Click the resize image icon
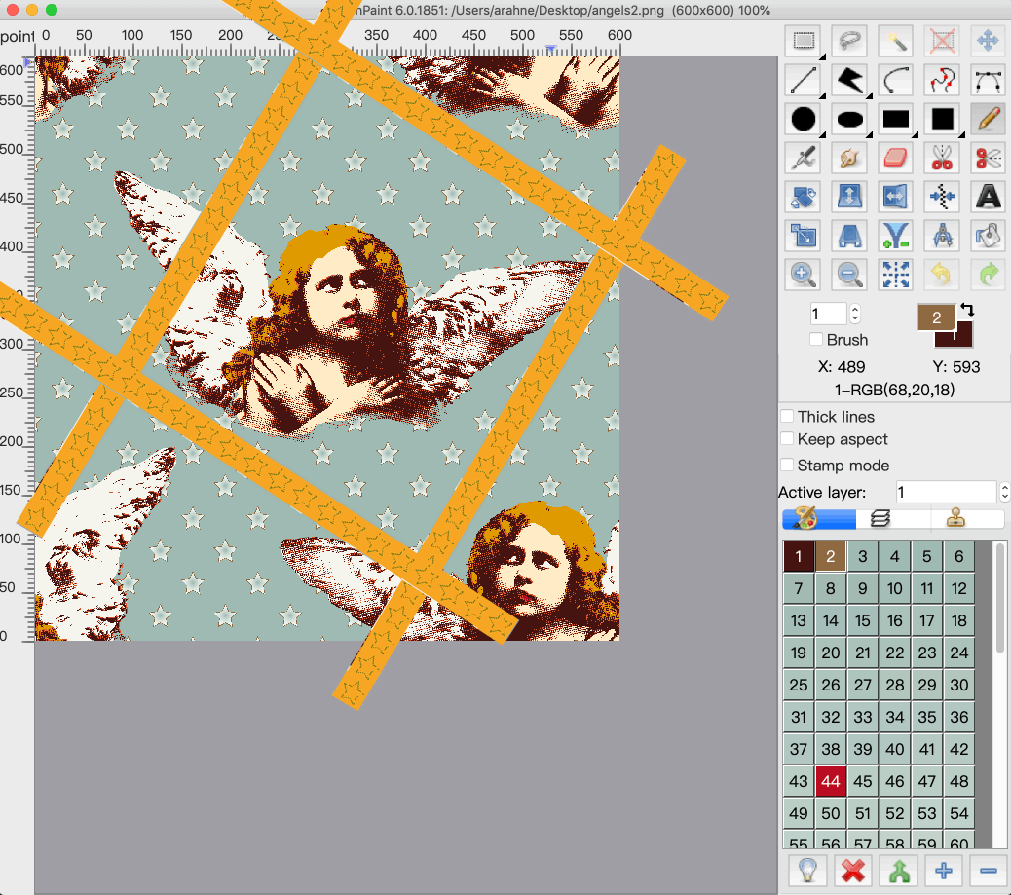 point(804,236)
